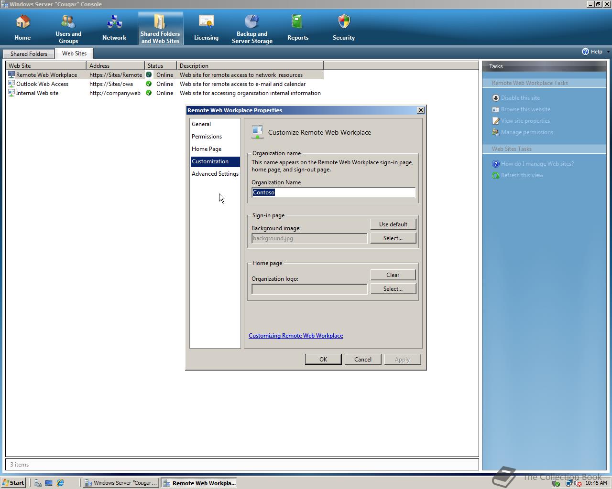Select the Customization properties page
Image resolution: width=612 pixels, height=489 pixels.
point(215,161)
